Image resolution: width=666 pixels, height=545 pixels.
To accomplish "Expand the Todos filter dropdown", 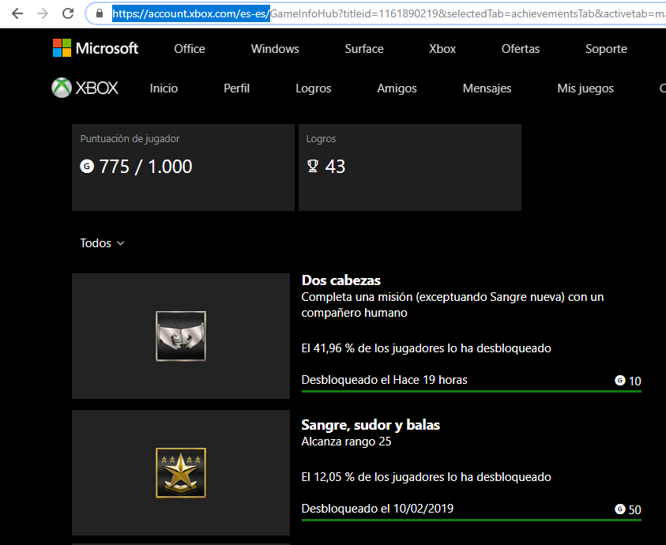I will [103, 243].
